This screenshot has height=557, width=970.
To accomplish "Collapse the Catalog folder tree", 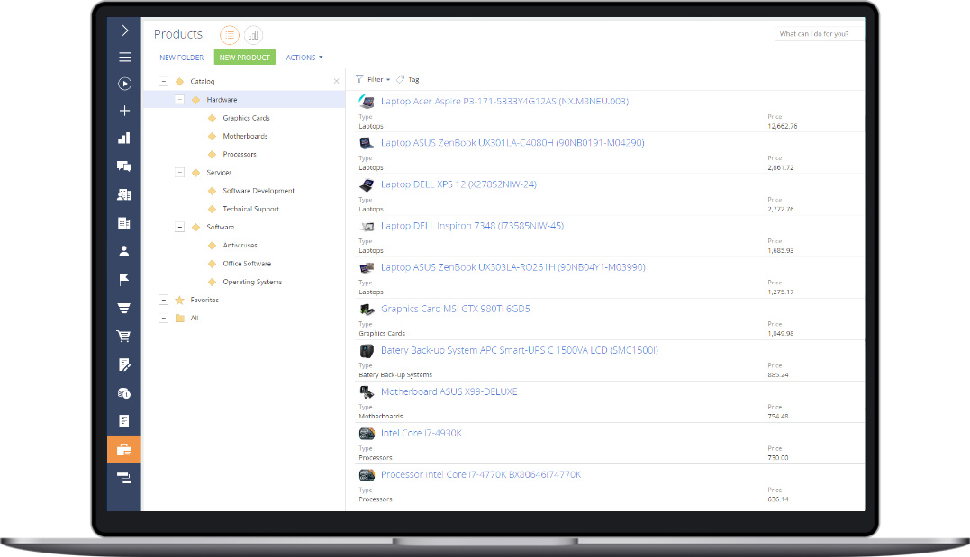I will click(163, 82).
